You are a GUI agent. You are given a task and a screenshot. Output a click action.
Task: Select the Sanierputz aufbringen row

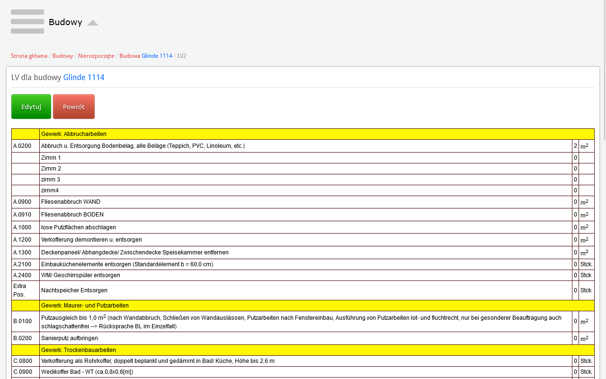pos(70,338)
